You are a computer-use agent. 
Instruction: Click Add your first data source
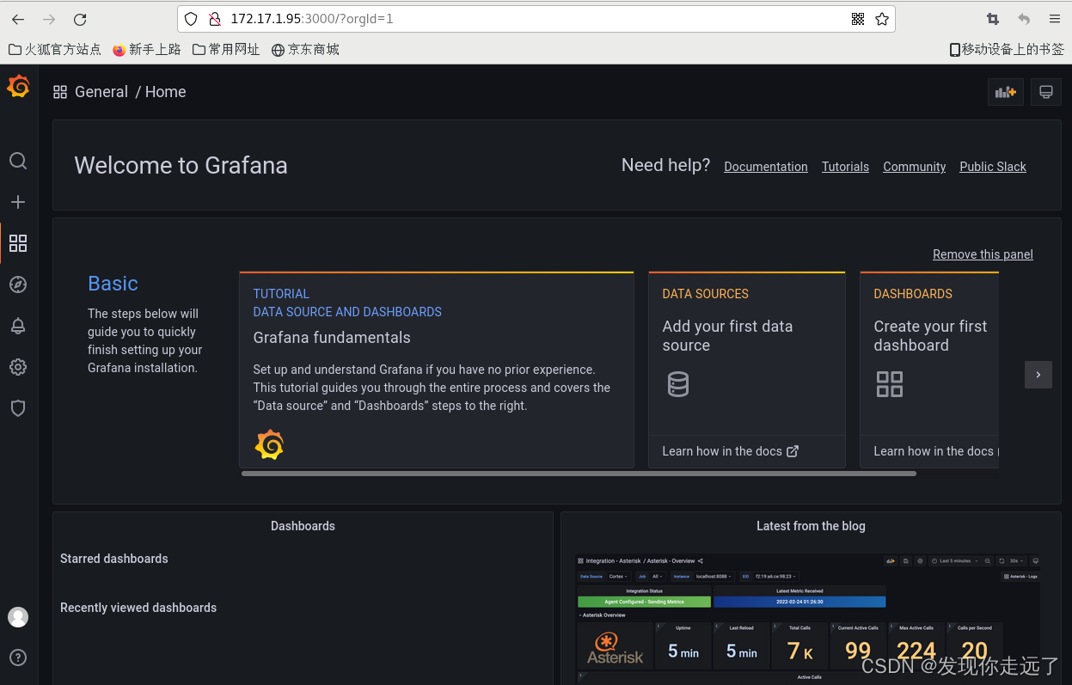coord(727,336)
